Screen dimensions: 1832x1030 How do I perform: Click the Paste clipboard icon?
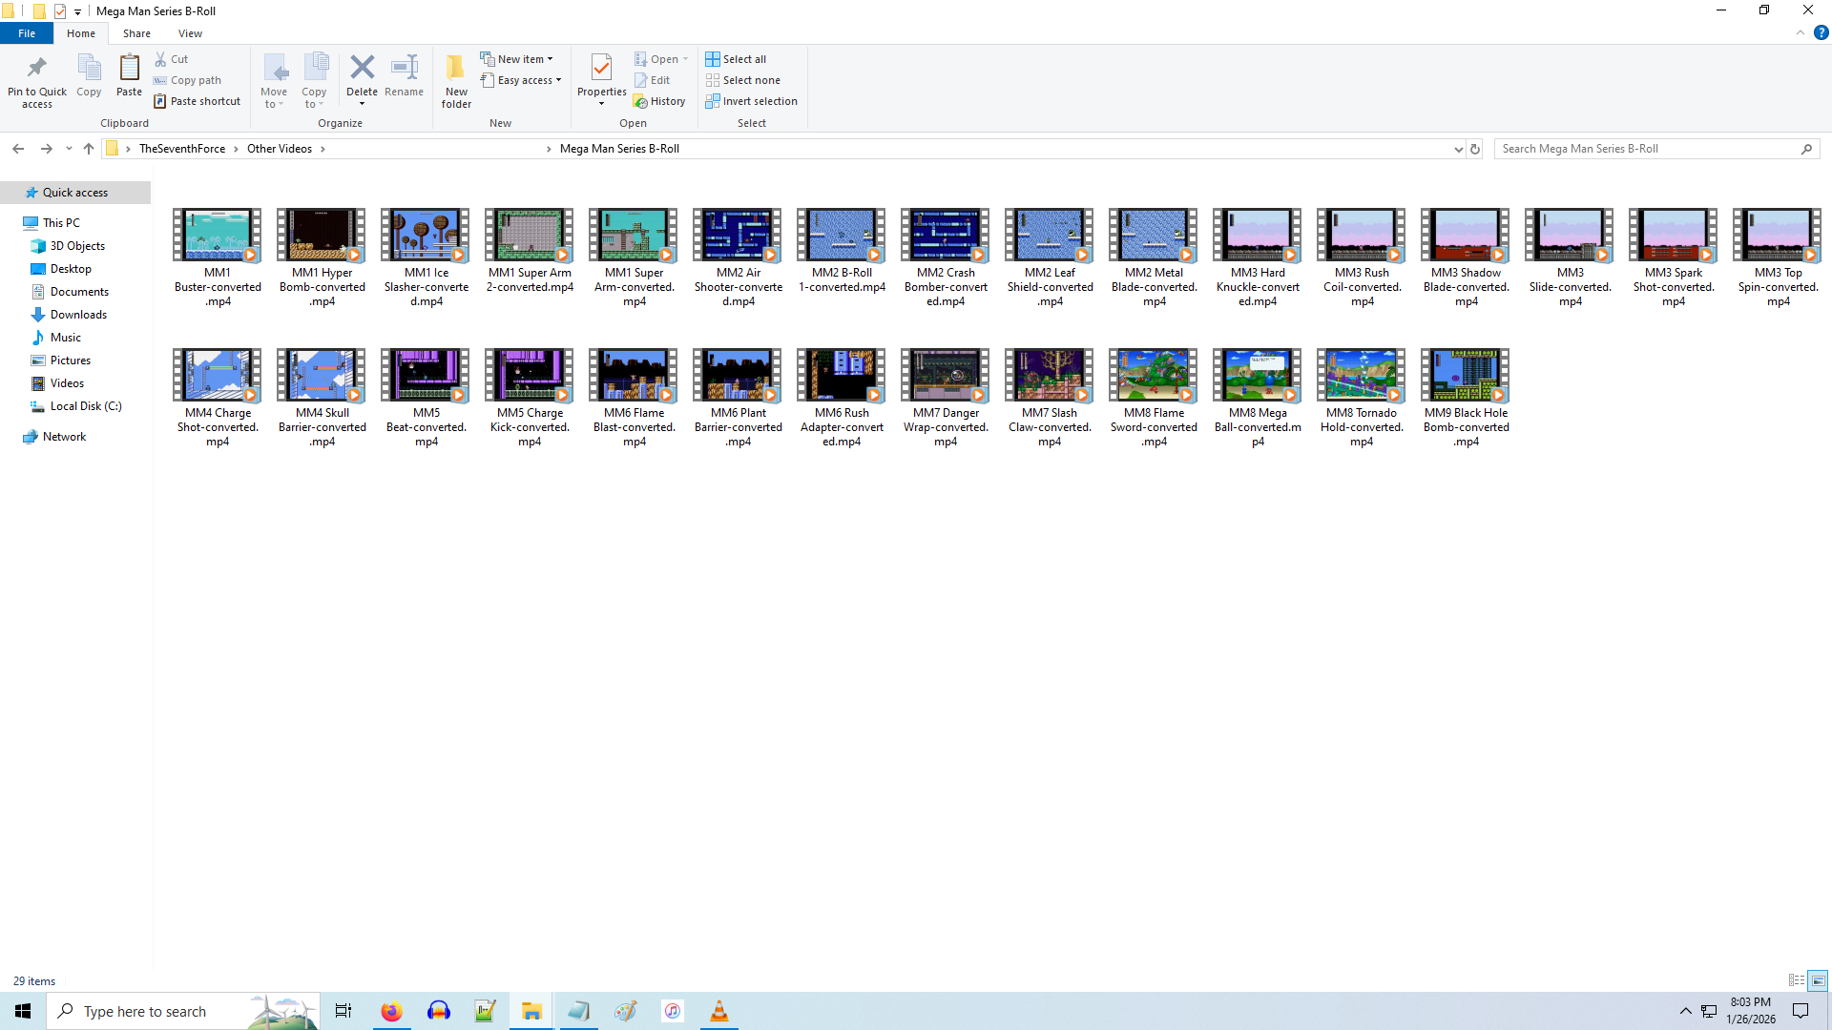pyautogui.click(x=129, y=69)
